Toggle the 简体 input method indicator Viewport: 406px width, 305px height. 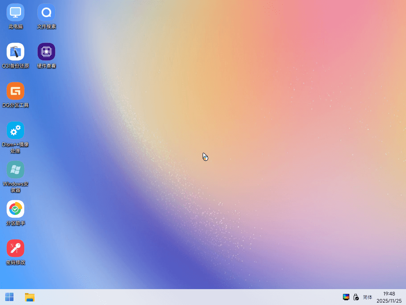tap(368, 297)
